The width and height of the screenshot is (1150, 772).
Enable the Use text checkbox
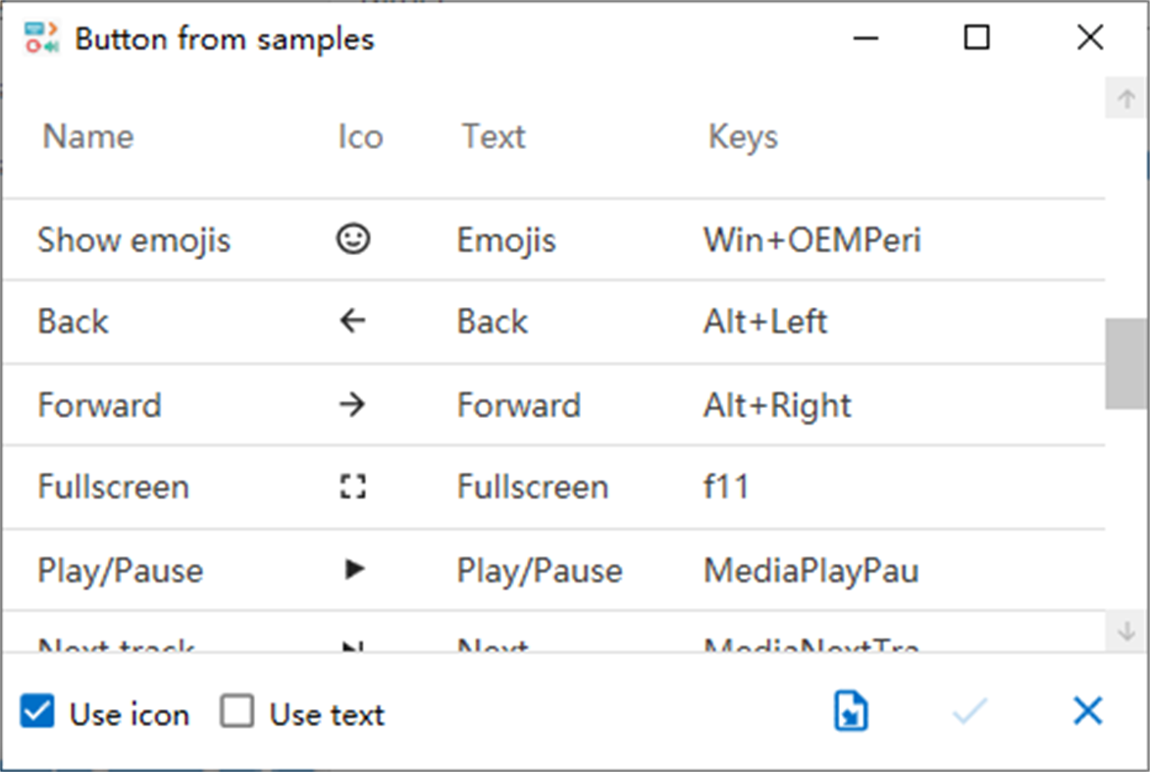coord(236,712)
